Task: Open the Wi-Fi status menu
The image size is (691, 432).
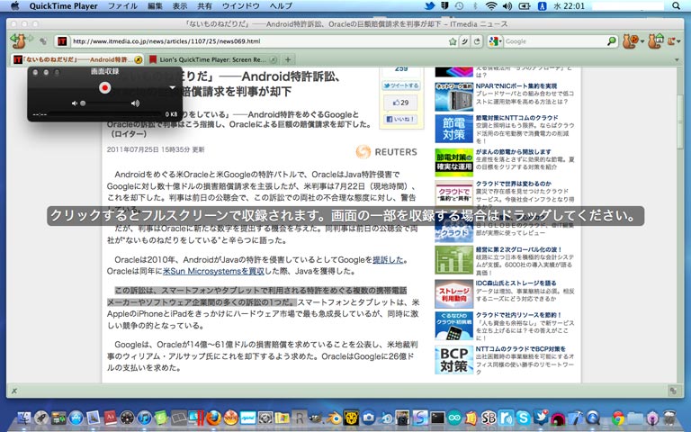Action: (491, 5)
